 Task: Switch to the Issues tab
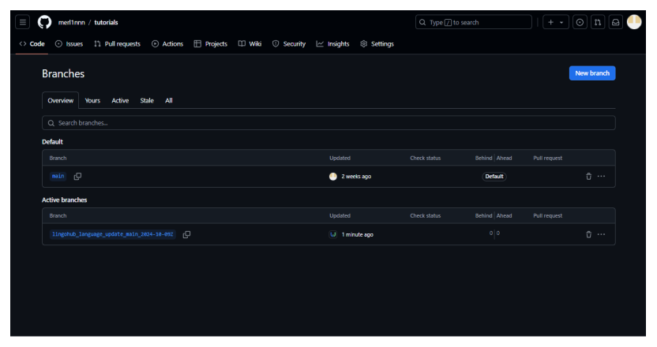point(69,44)
